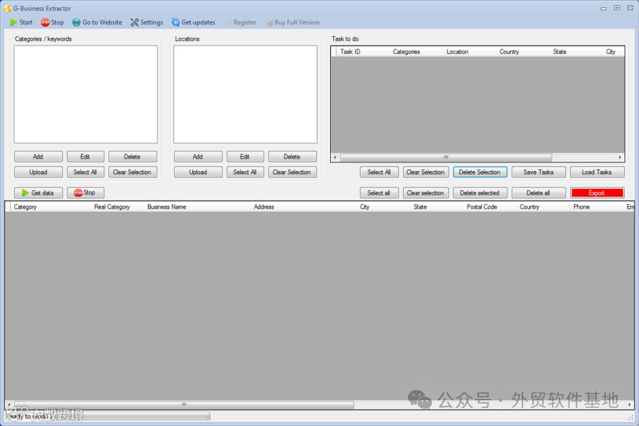Click Buy Full Version toolbar item

pyautogui.click(x=292, y=22)
